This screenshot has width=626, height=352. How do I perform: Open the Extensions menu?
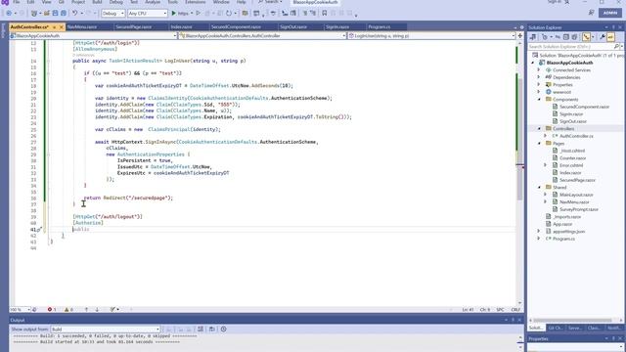pos(196,2)
